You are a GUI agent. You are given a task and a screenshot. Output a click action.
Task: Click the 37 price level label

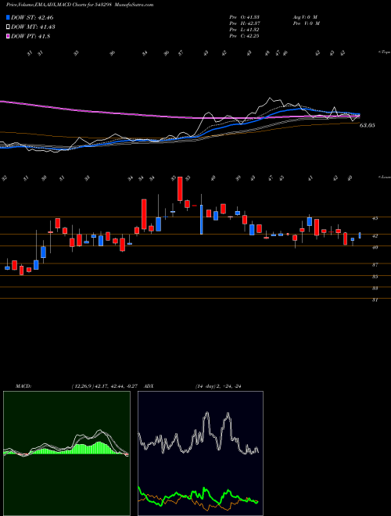point(375,264)
